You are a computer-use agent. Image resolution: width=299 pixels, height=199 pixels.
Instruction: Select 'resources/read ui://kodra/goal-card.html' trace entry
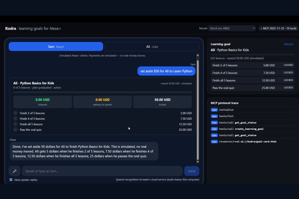(253, 142)
